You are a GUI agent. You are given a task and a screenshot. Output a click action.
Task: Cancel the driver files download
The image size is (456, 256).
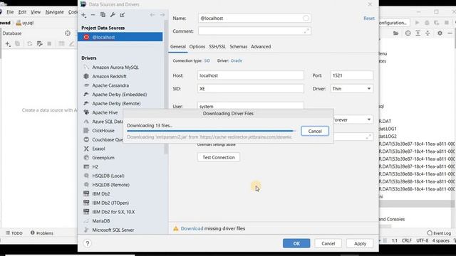pos(315,131)
